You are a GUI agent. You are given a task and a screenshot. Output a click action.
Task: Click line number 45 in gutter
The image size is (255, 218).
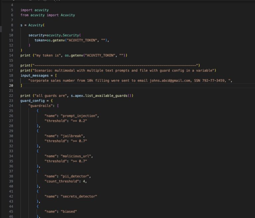tap(11, 212)
